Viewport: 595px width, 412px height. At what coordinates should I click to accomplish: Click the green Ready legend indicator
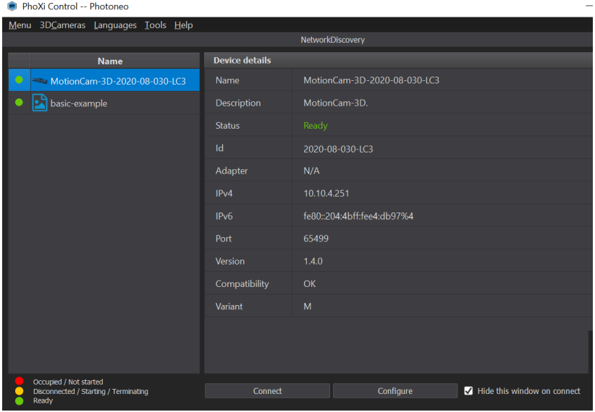pyautogui.click(x=19, y=400)
